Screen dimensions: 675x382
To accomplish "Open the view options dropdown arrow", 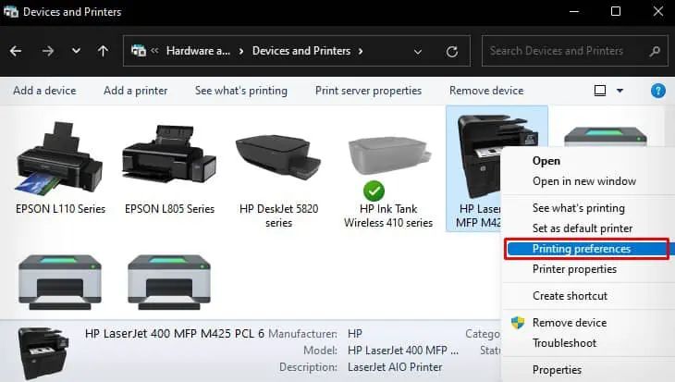I will 620,91.
